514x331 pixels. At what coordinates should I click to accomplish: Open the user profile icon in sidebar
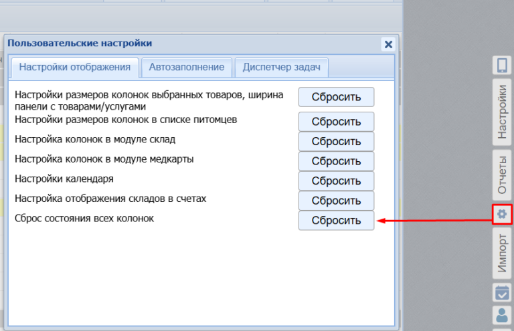point(502,316)
